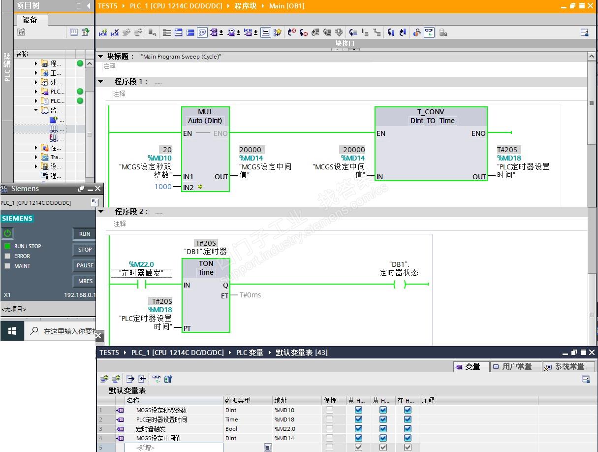Toggle second accessible checkbox for PLC定时器设置时间 row
This screenshot has width=598, height=452.
(383, 420)
